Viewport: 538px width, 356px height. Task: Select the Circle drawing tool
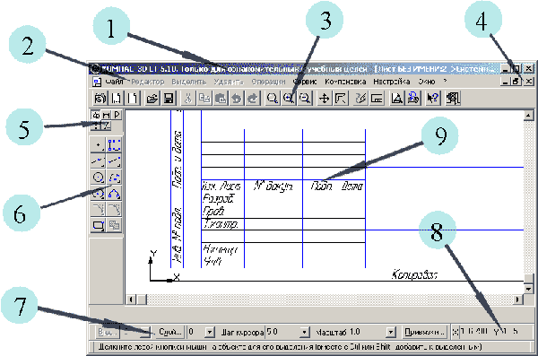[98, 178]
